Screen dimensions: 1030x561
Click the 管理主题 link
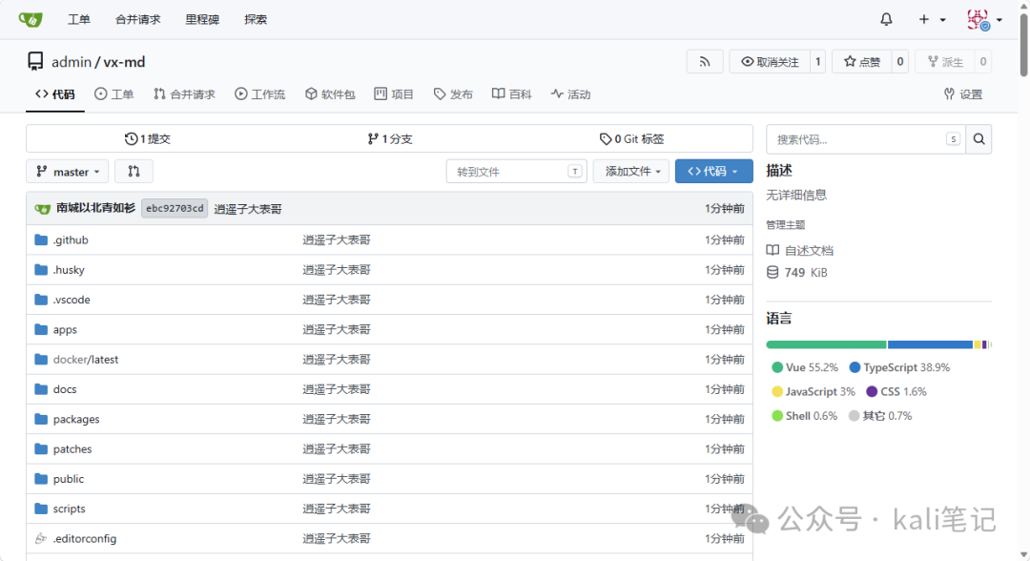pyautogui.click(x=786, y=224)
